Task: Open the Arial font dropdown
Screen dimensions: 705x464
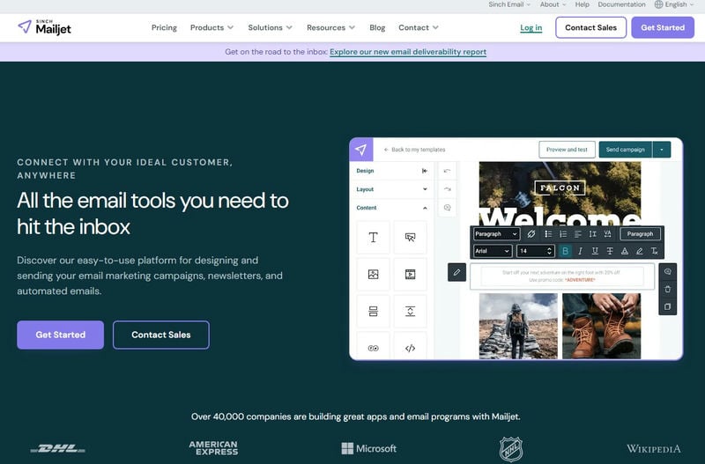Action: [493, 251]
